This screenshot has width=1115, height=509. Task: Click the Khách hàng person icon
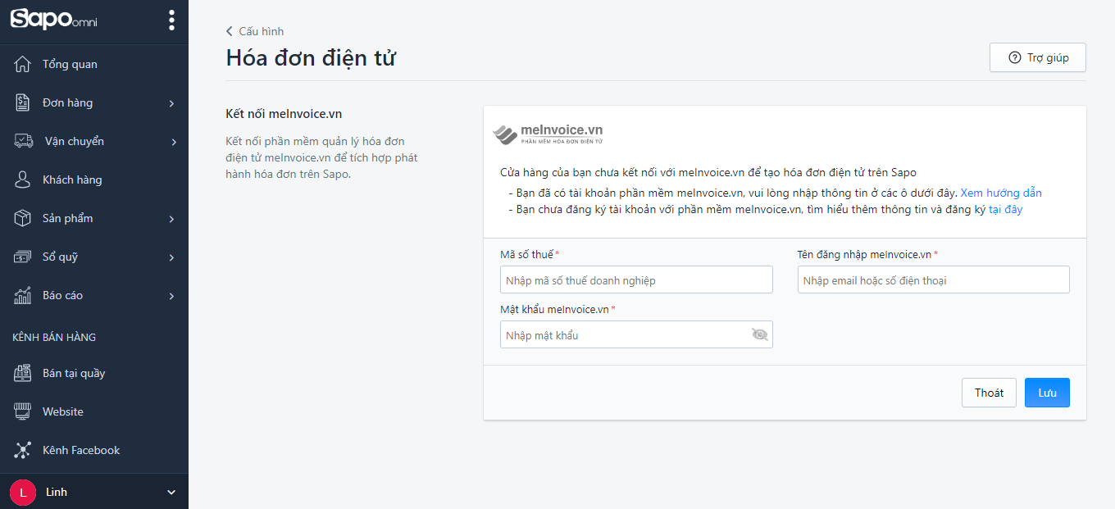(23, 180)
